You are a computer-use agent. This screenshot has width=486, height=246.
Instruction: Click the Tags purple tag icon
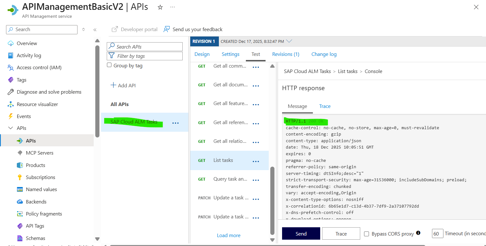tap(11, 80)
